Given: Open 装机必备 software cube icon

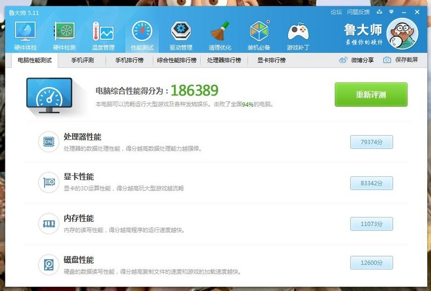Looking at the screenshot, I should point(259,36).
